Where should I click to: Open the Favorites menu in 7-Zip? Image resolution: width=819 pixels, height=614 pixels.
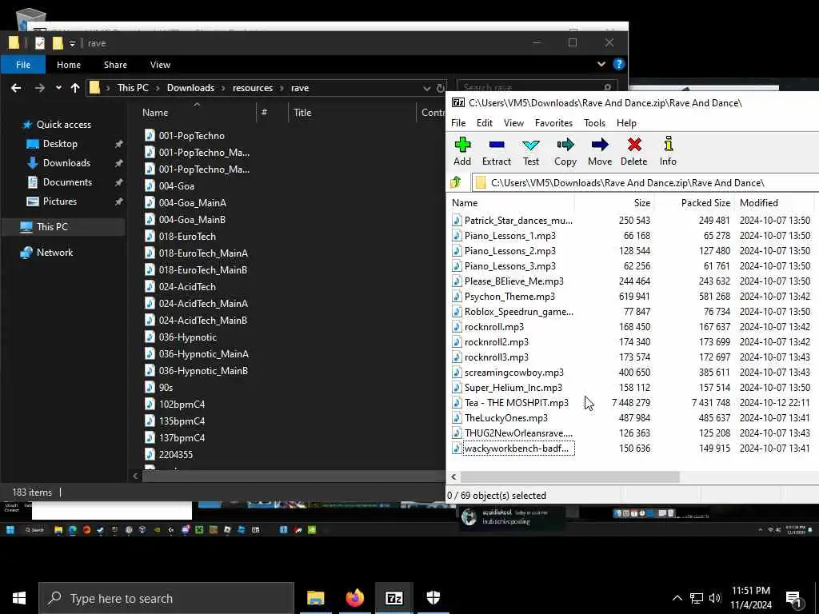pyautogui.click(x=553, y=123)
